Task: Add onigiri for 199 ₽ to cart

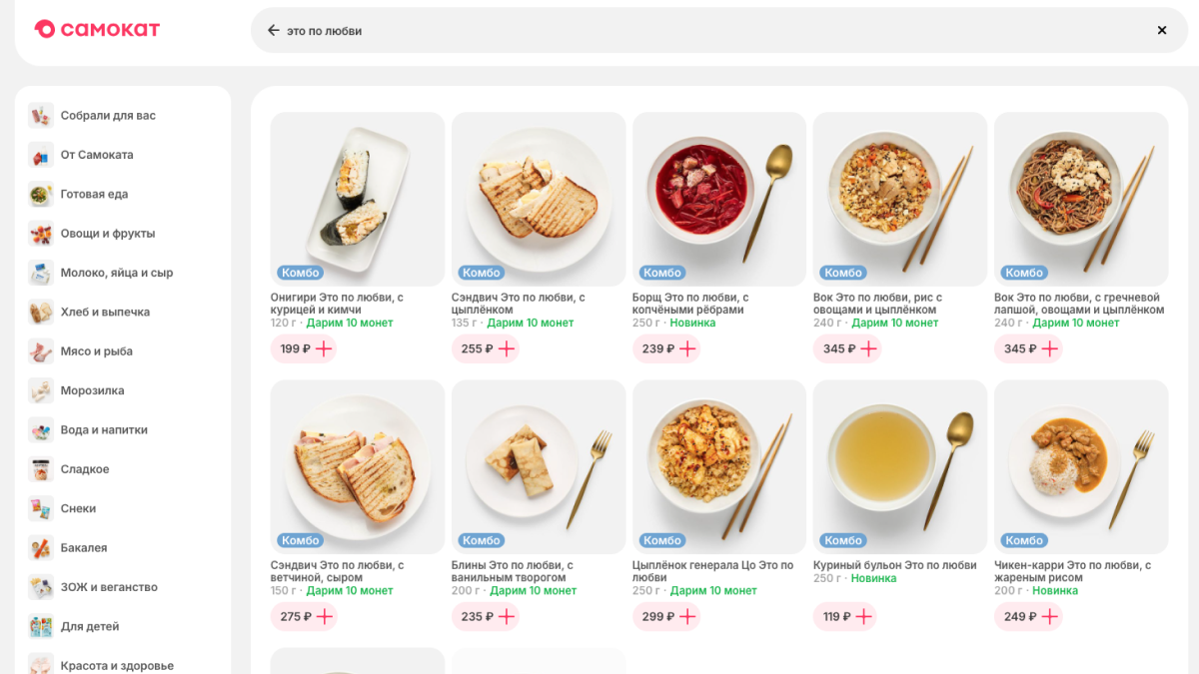Action: point(324,348)
